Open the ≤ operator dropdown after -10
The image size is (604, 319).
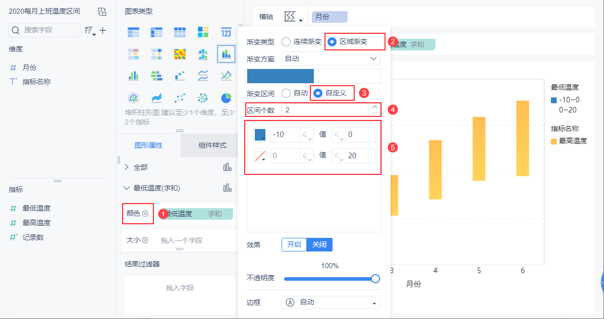click(307, 135)
